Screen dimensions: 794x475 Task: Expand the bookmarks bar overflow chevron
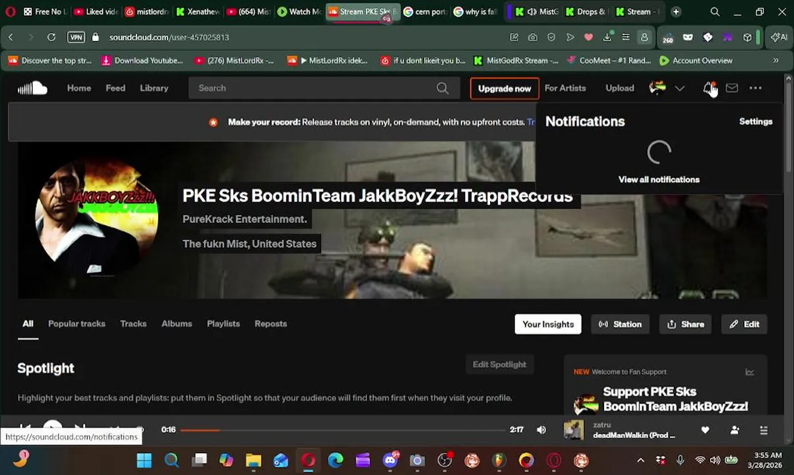776,61
